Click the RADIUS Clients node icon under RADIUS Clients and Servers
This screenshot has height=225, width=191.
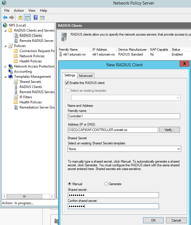click(16, 36)
